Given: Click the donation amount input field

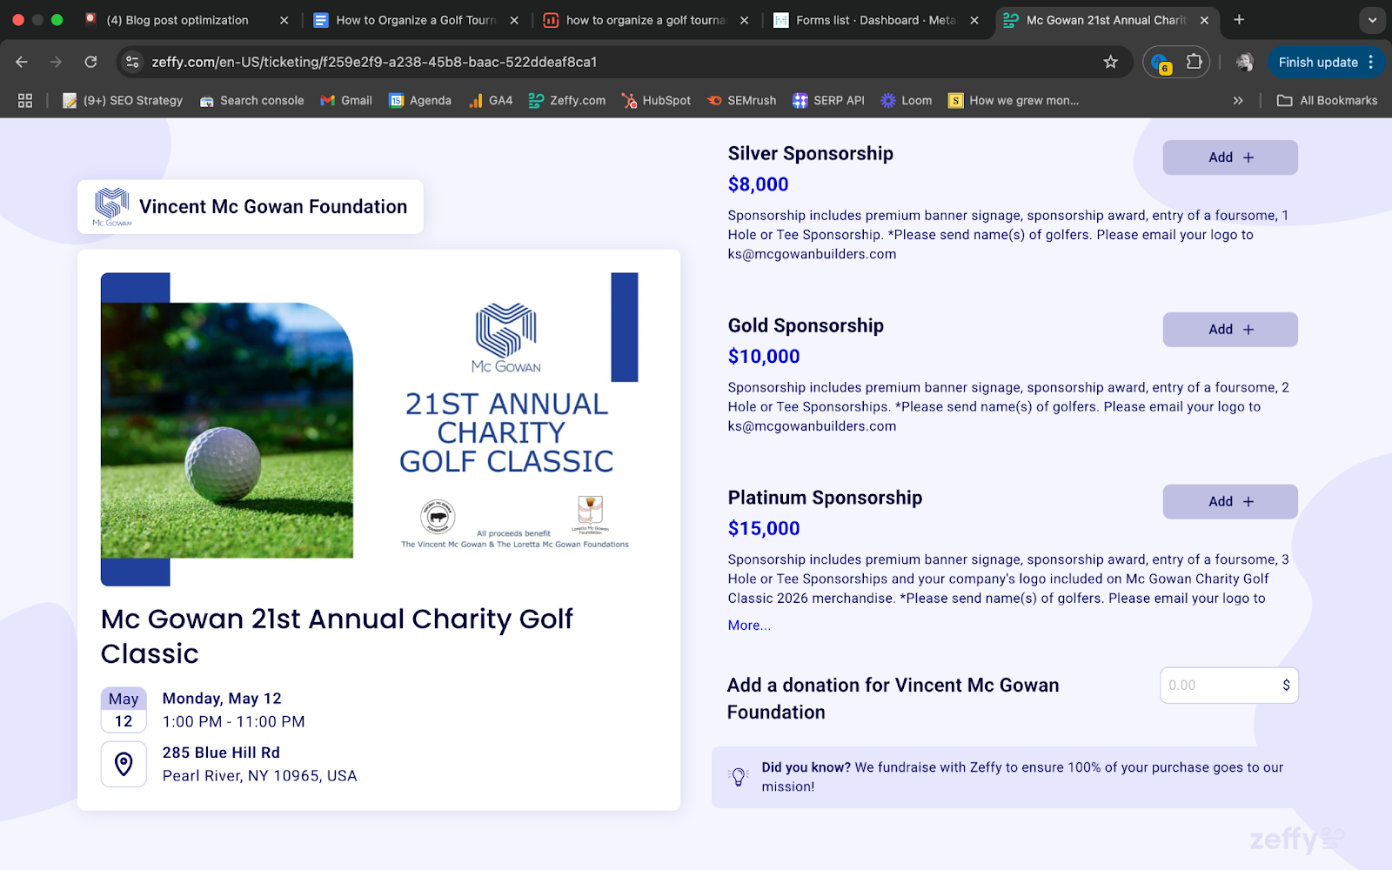Looking at the screenshot, I should point(1228,686).
